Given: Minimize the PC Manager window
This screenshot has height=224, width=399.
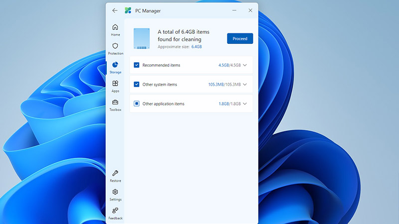Looking at the screenshot, I should [x=233, y=10].
